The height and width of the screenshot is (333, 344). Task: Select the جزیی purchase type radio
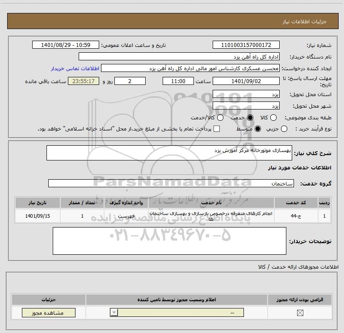[284, 129]
